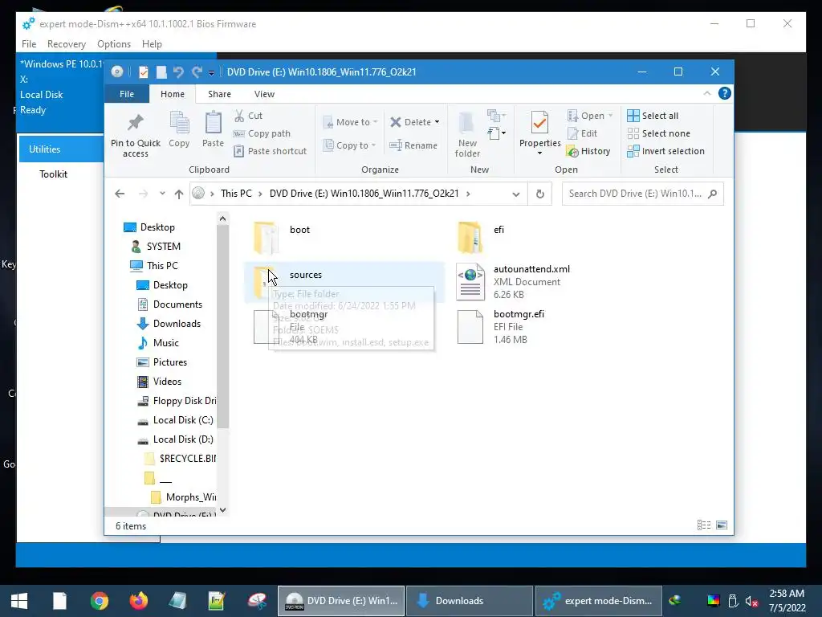Switch to Downloads taskbar window
Viewport: 822px width, 617px height.
[x=469, y=601]
